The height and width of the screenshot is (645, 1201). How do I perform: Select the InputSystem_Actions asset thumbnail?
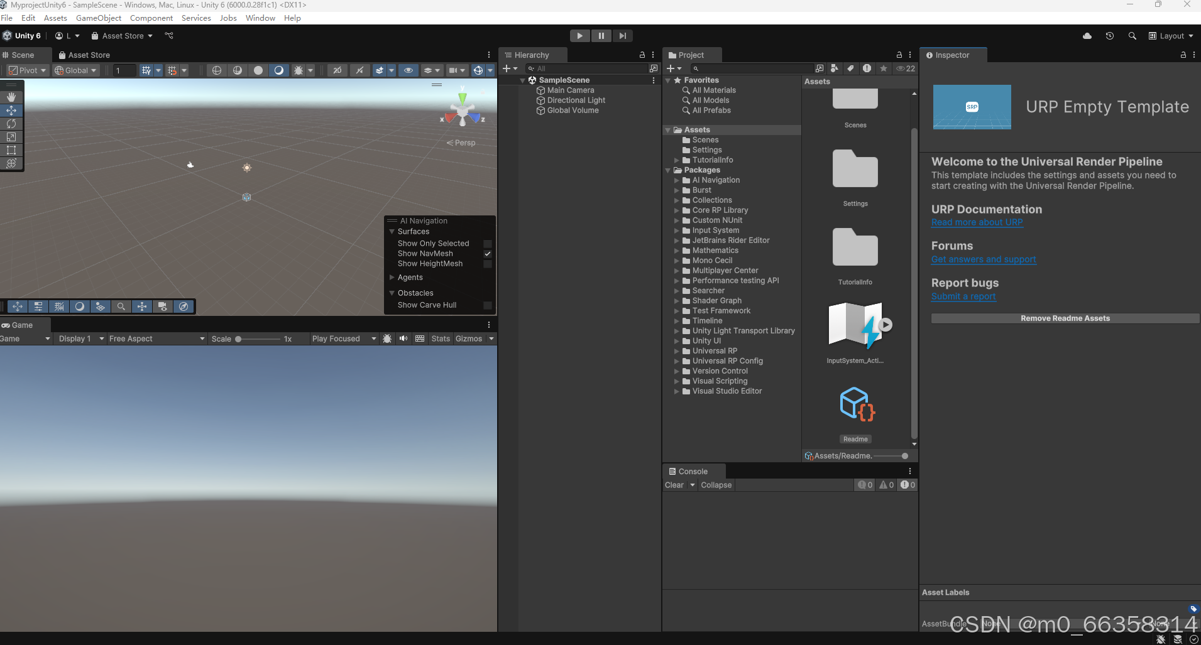pos(855,325)
